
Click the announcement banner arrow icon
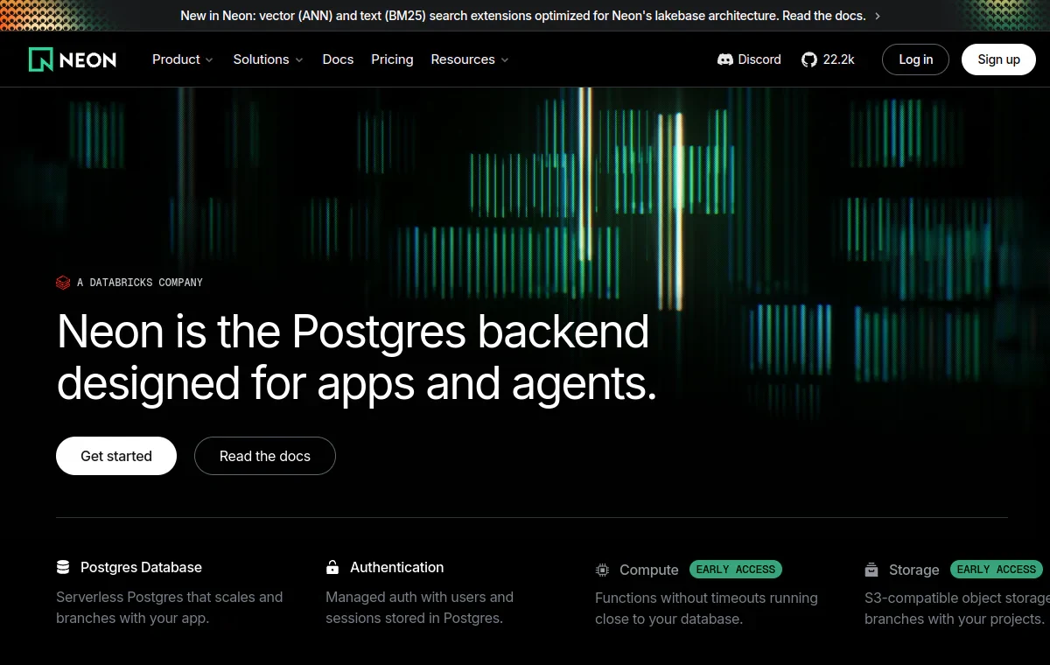pos(878,16)
